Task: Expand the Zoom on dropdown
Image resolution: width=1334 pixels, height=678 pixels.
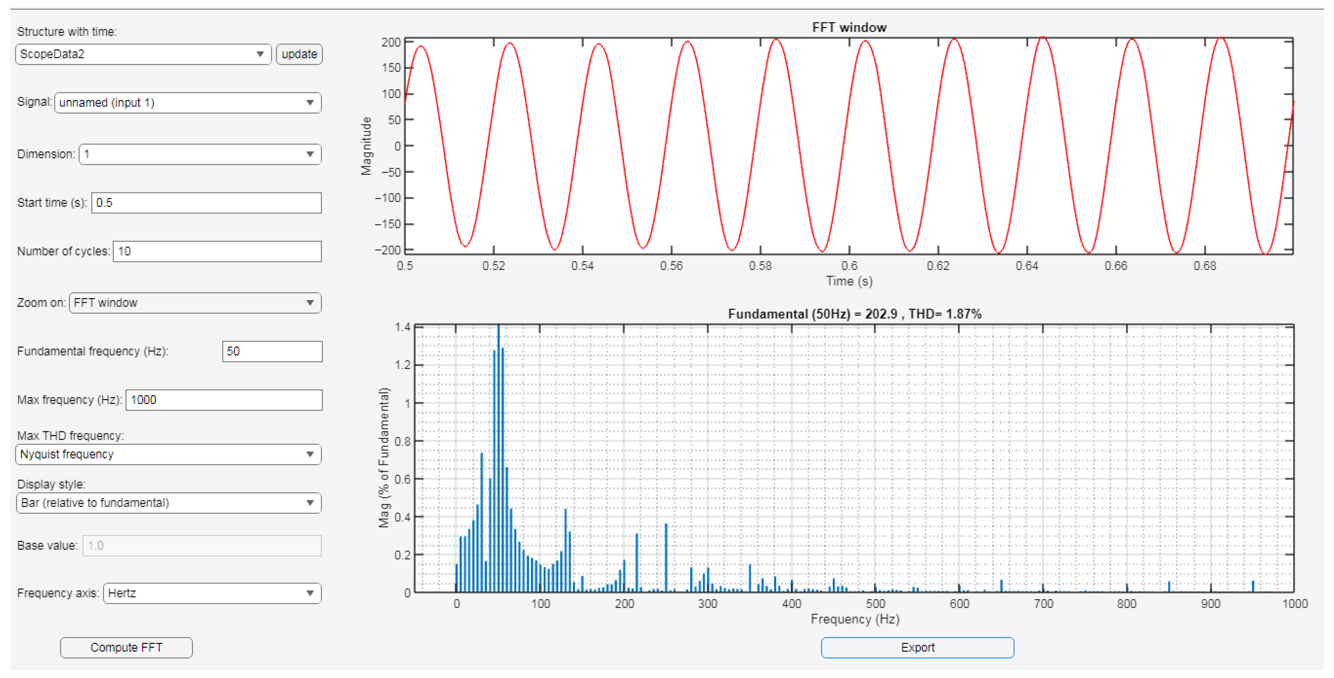Action: pyautogui.click(x=195, y=303)
